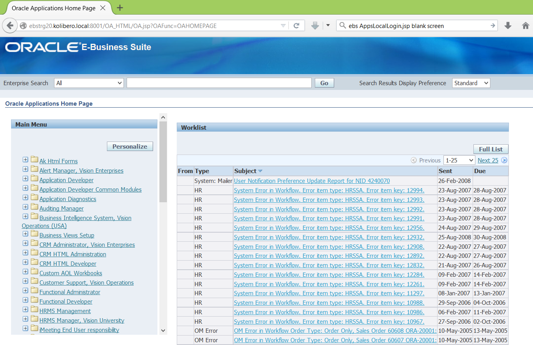Click the From column header
This screenshot has height=345, width=533.
pyautogui.click(x=185, y=171)
